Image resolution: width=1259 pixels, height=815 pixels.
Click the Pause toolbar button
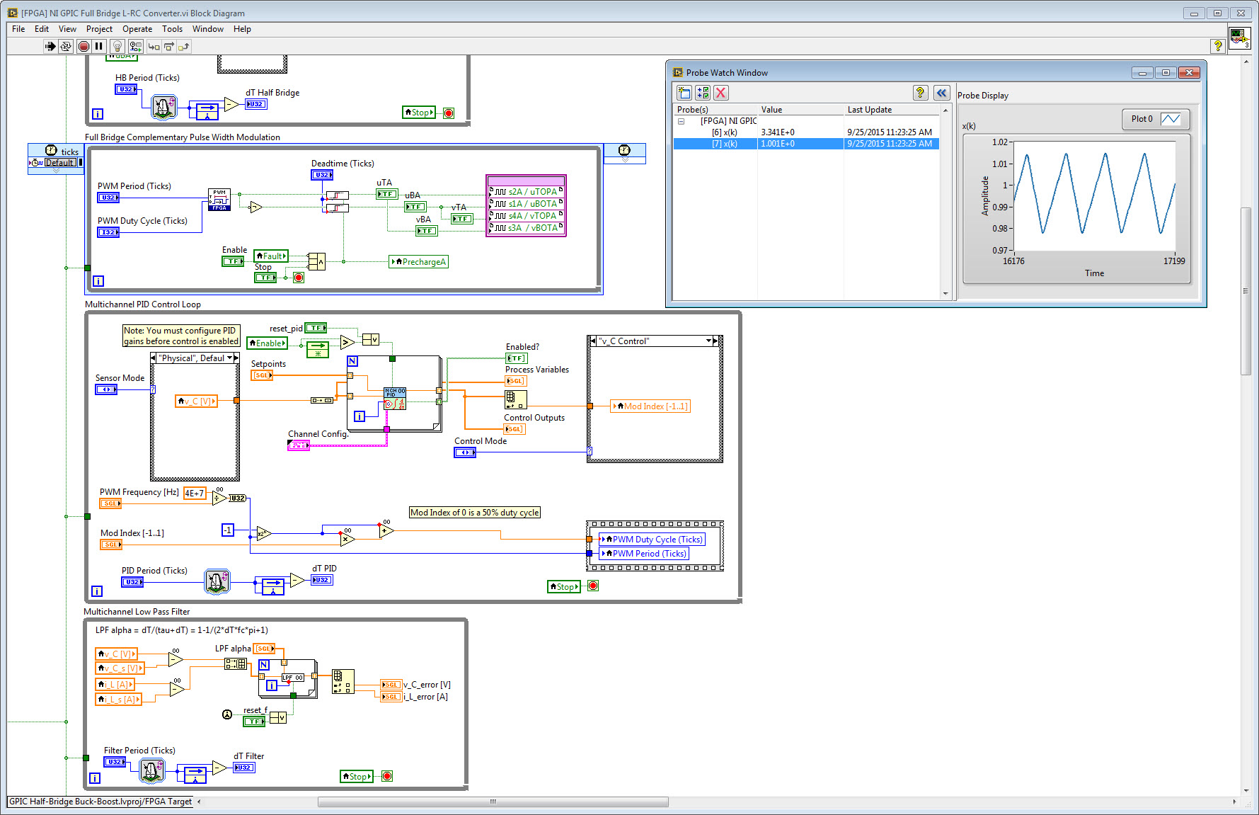tap(99, 47)
